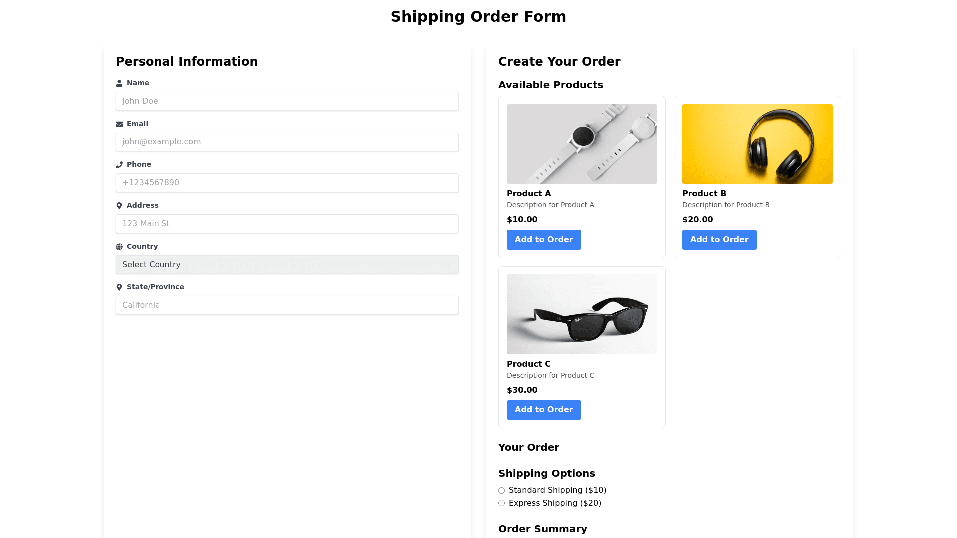Click the Product B headphones image
This screenshot has height=538, width=957.
click(x=758, y=144)
